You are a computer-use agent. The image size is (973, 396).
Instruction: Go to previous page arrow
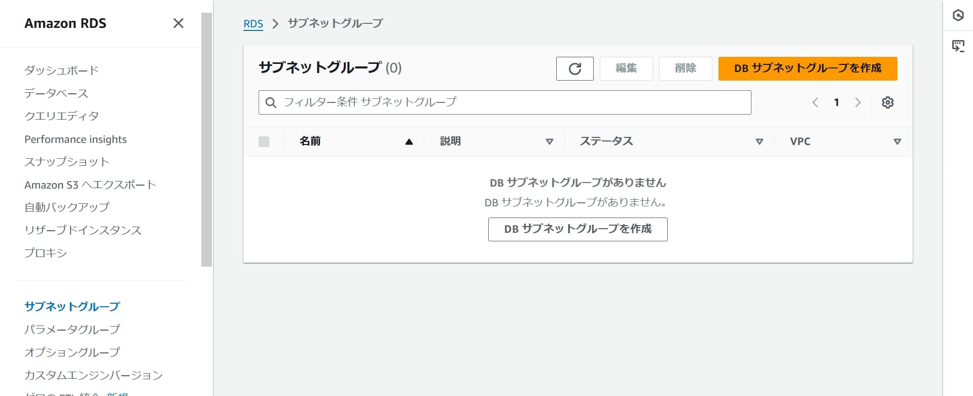click(x=815, y=102)
